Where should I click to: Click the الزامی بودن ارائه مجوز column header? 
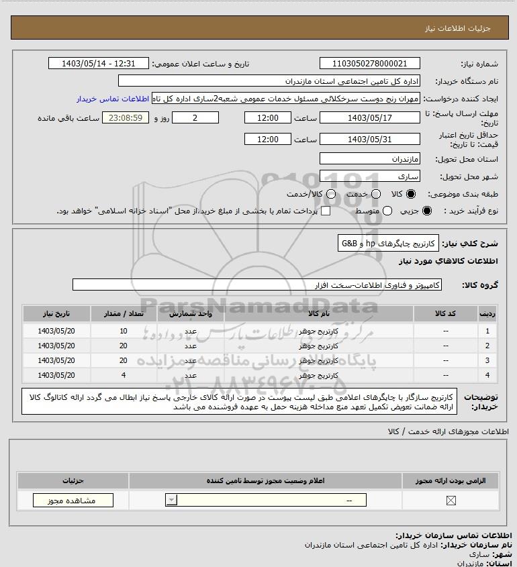(451, 480)
